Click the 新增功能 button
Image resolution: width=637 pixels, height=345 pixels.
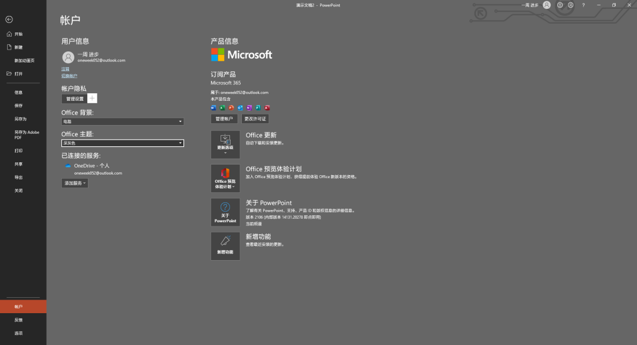point(225,247)
